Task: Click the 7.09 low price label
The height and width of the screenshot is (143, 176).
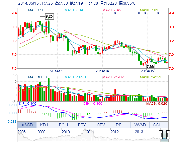Action: (x=150, y=67)
